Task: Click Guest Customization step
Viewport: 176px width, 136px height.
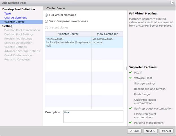Action: (18, 55)
